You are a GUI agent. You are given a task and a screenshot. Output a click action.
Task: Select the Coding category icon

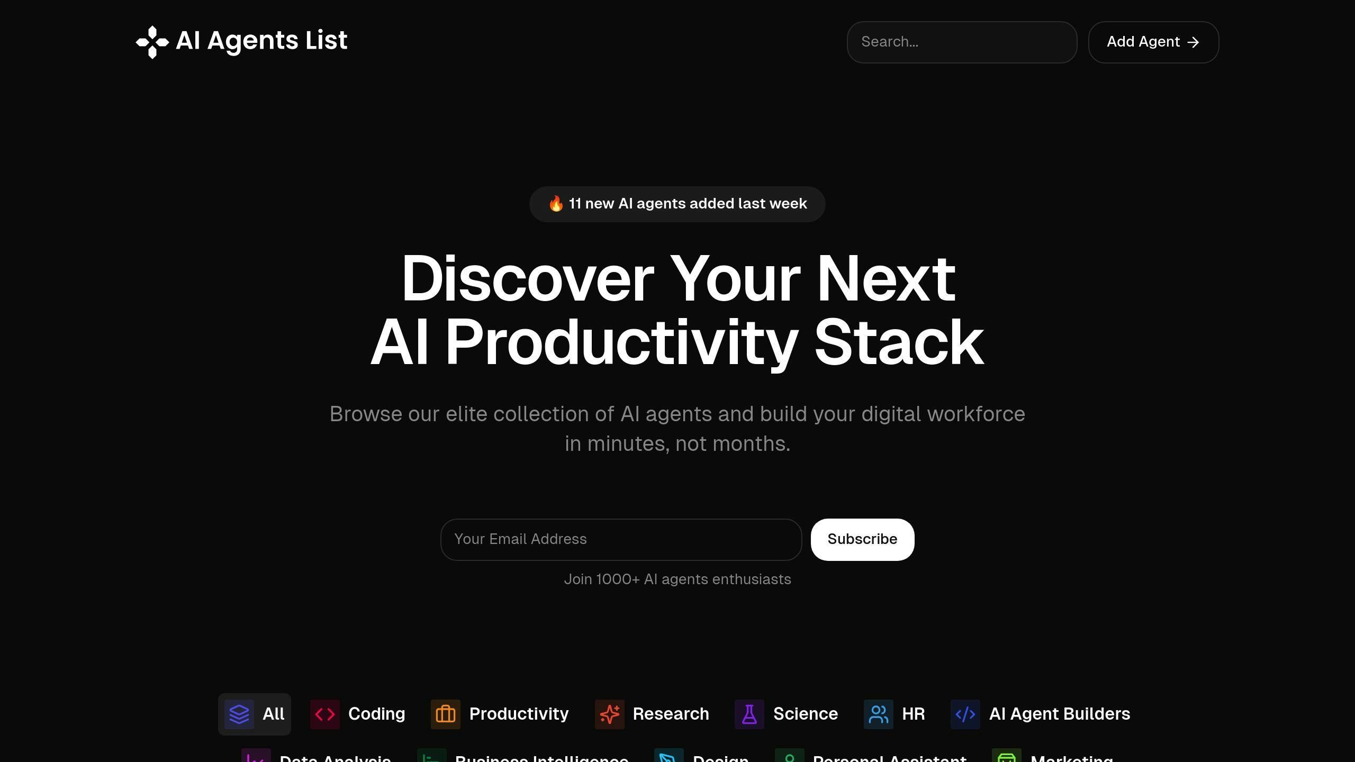pyautogui.click(x=325, y=714)
